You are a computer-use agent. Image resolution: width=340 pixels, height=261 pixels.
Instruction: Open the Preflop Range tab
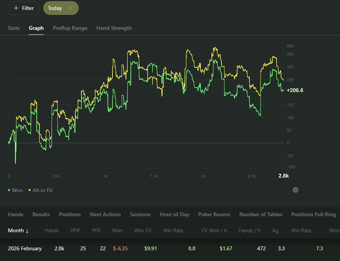(x=70, y=28)
